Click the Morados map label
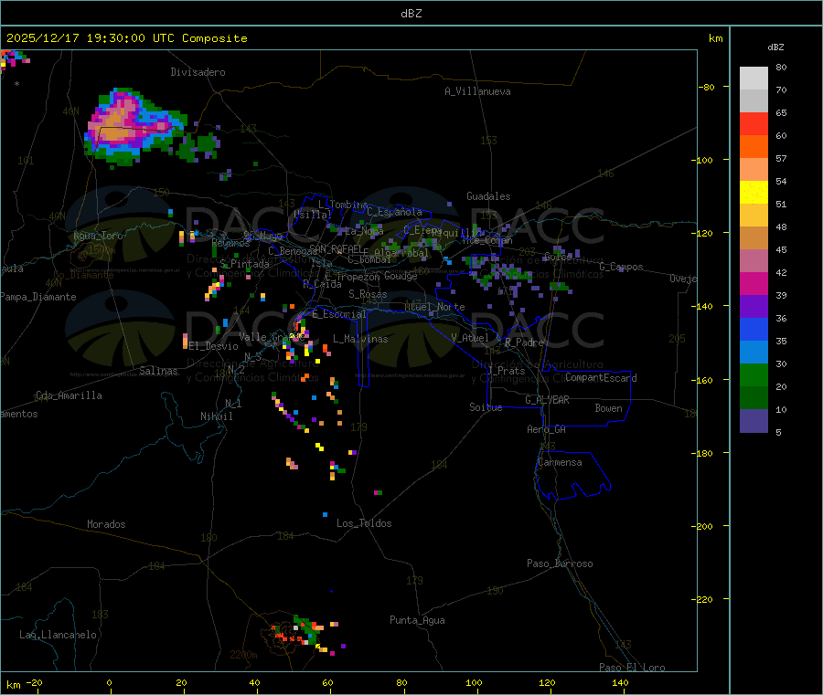 pyautogui.click(x=106, y=524)
